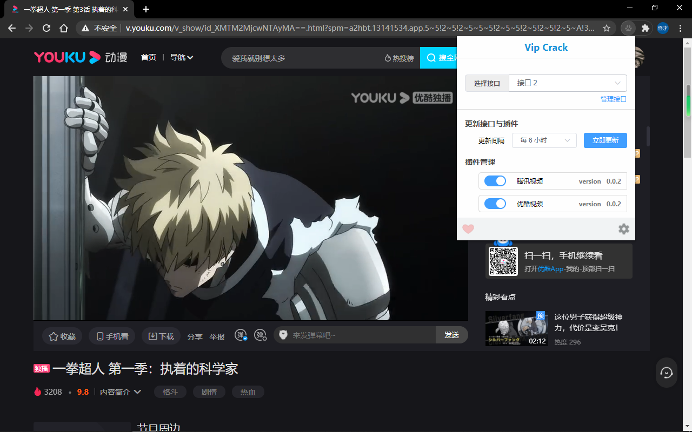Screen dimensions: 692x432
Task: Close the 一拳超人 browser tab
Action: point(126,9)
